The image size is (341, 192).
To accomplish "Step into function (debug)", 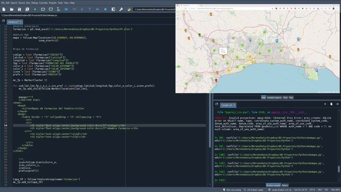I will (82, 10).
